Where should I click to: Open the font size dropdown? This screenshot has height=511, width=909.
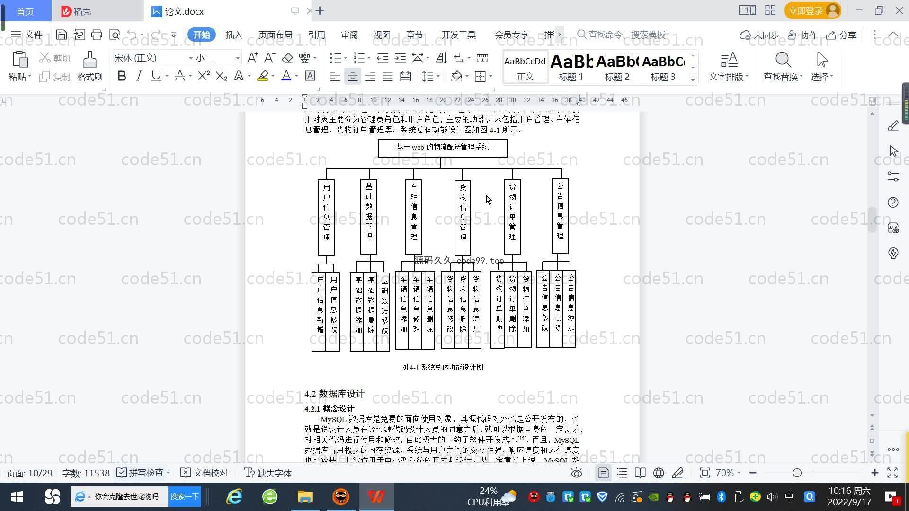click(x=238, y=58)
